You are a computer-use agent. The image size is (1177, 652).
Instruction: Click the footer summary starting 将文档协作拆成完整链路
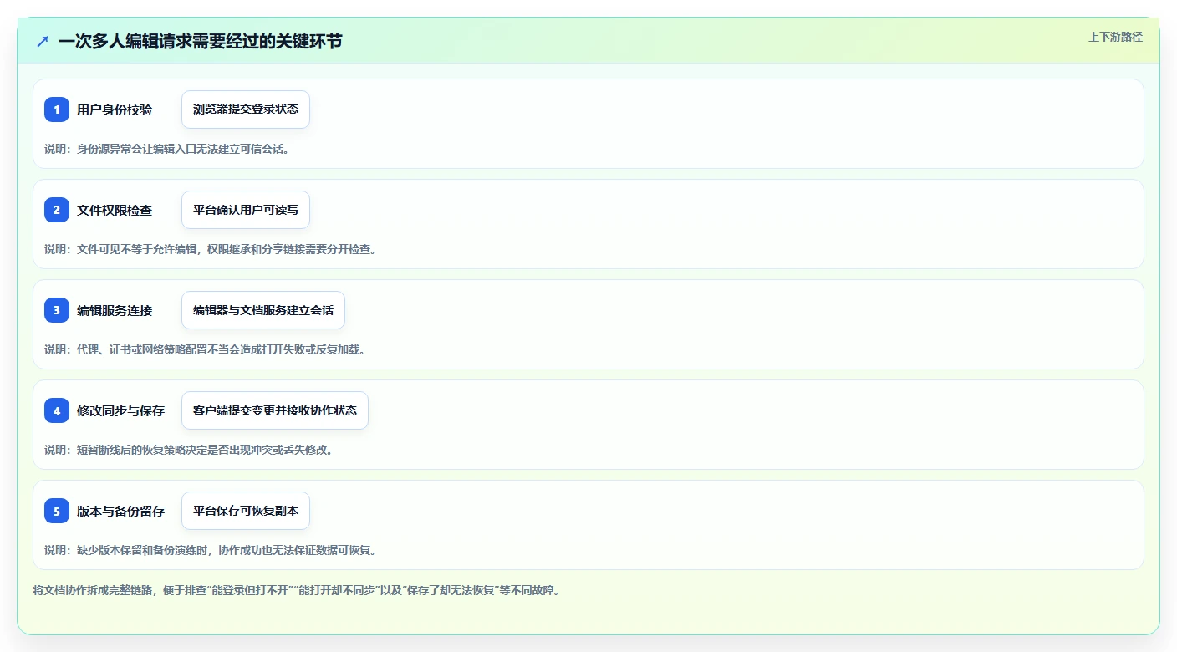point(296,590)
